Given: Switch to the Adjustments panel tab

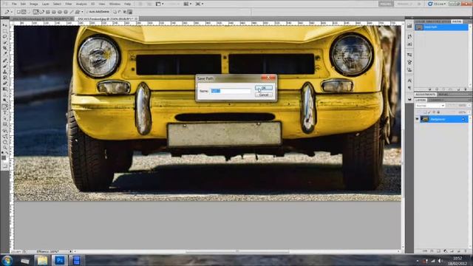Looking at the screenshot, I should (x=426, y=95).
